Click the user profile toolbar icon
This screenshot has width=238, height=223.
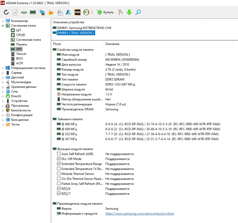pyautogui.click(x=69, y=12)
